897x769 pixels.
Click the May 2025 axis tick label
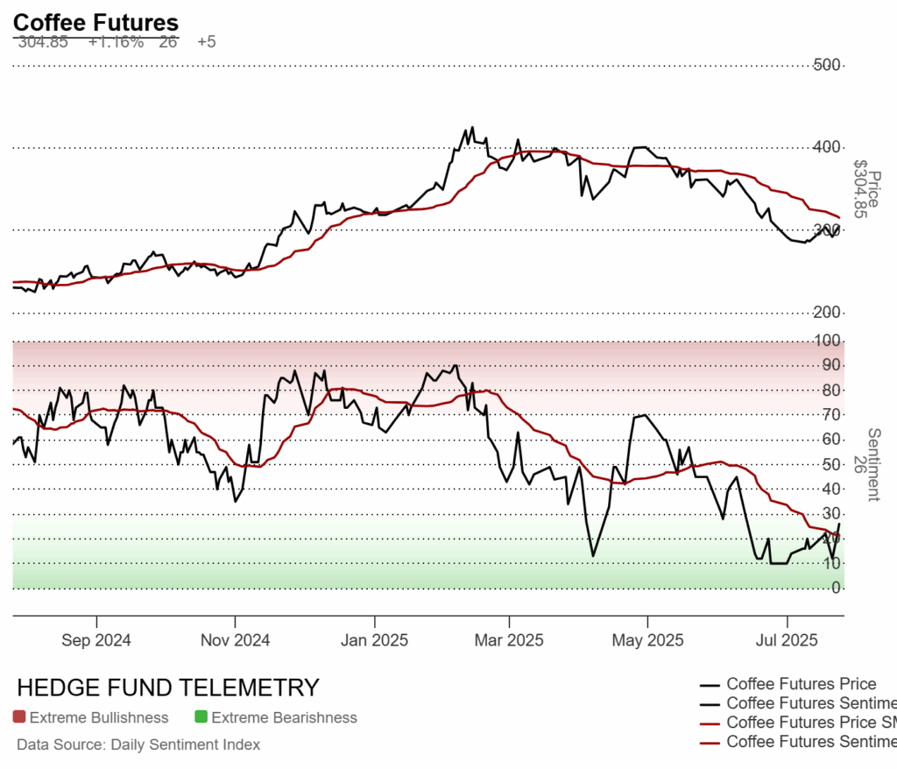647,639
